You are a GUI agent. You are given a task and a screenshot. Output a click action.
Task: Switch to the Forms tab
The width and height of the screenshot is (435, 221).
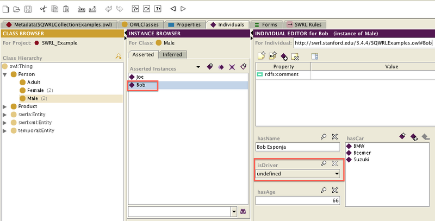(x=266, y=24)
